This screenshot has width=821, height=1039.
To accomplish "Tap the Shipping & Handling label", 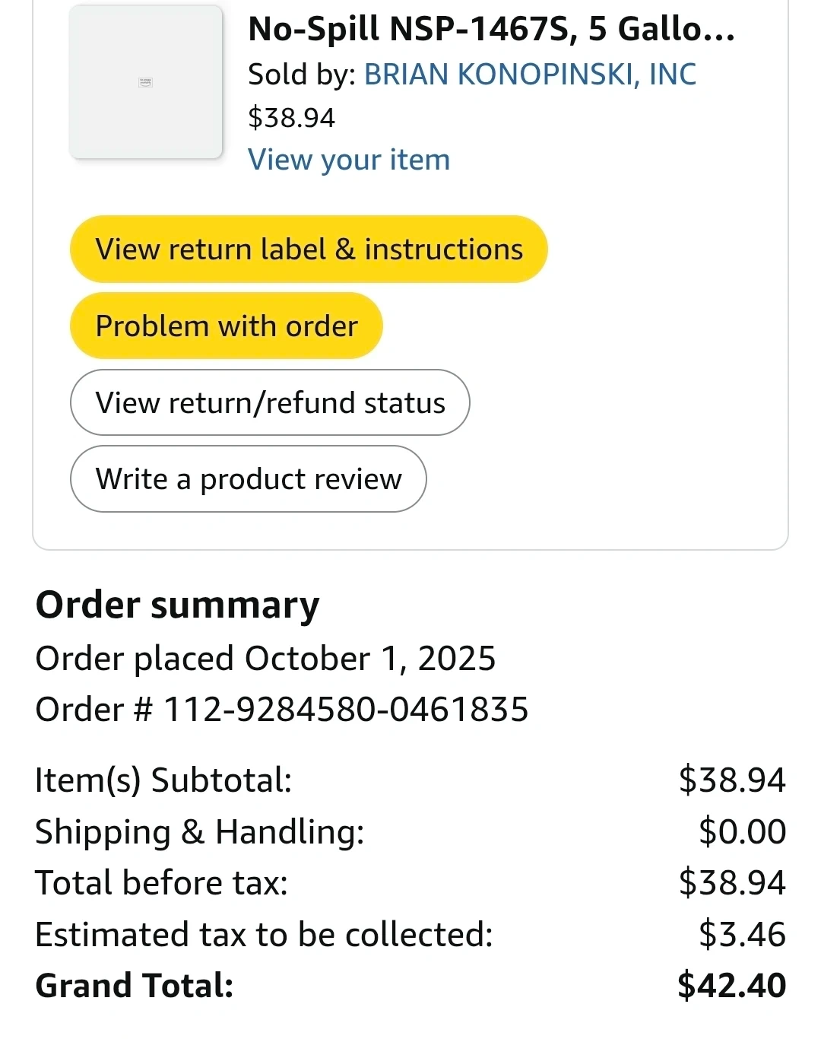I will 200,832.
